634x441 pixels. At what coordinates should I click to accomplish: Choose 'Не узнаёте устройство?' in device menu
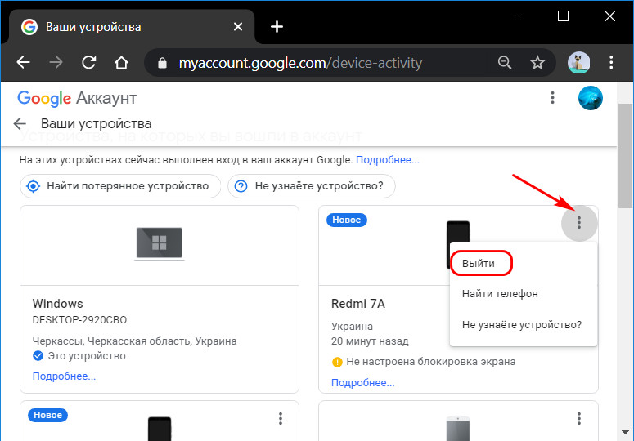tap(522, 324)
